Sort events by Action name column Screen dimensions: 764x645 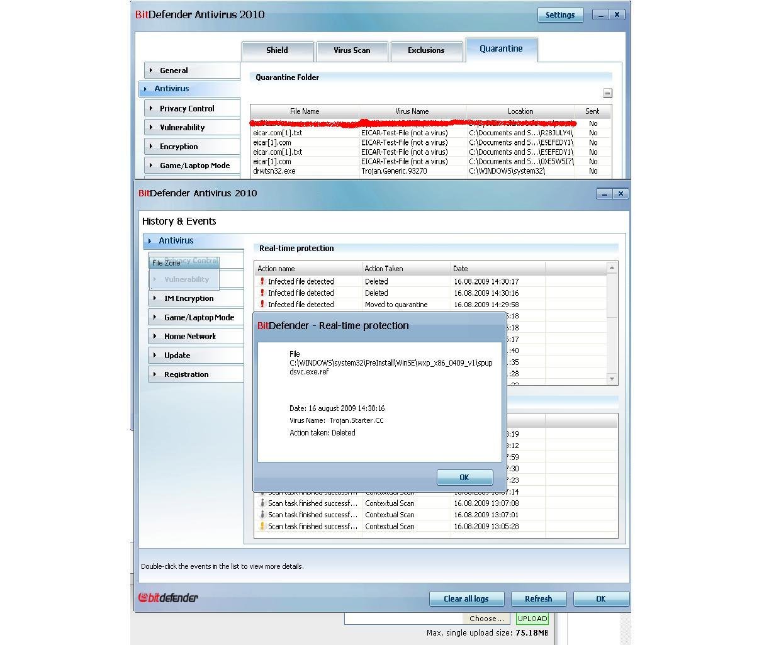[308, 269]
